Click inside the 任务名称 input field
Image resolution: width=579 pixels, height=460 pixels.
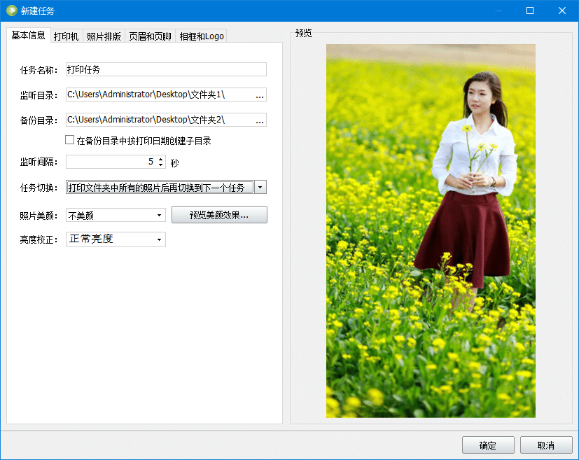pyautogui.click(x=166, y=69)
